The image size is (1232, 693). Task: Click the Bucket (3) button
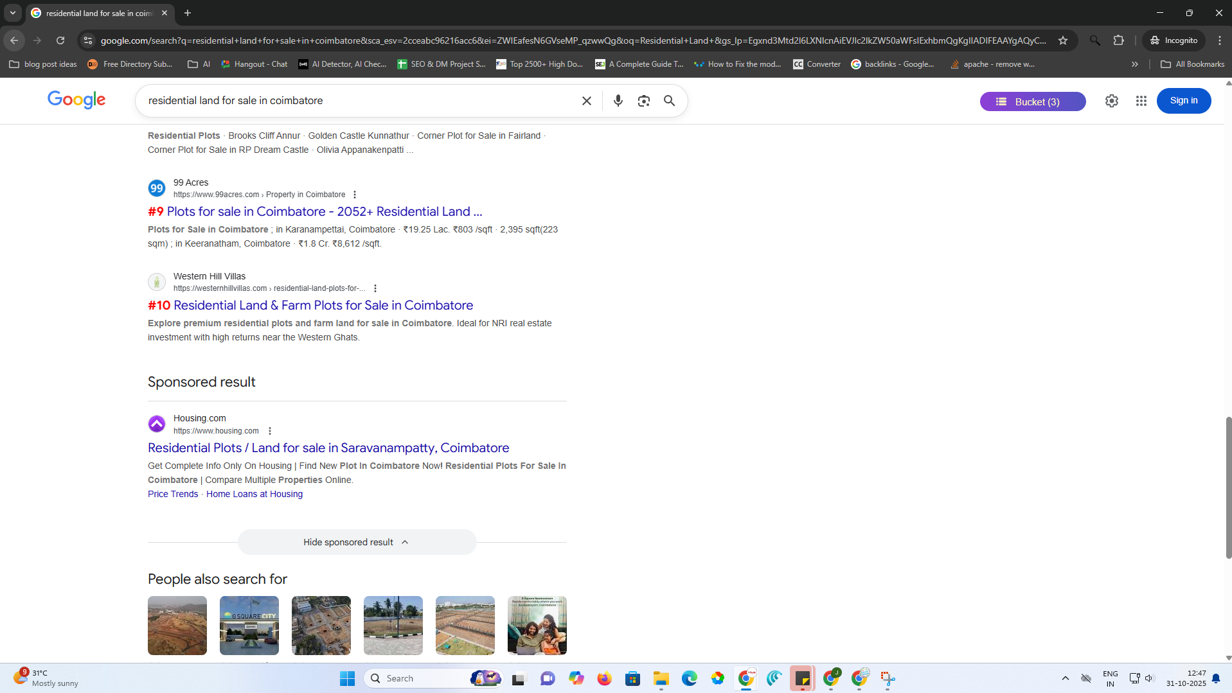coord(1032,101)
